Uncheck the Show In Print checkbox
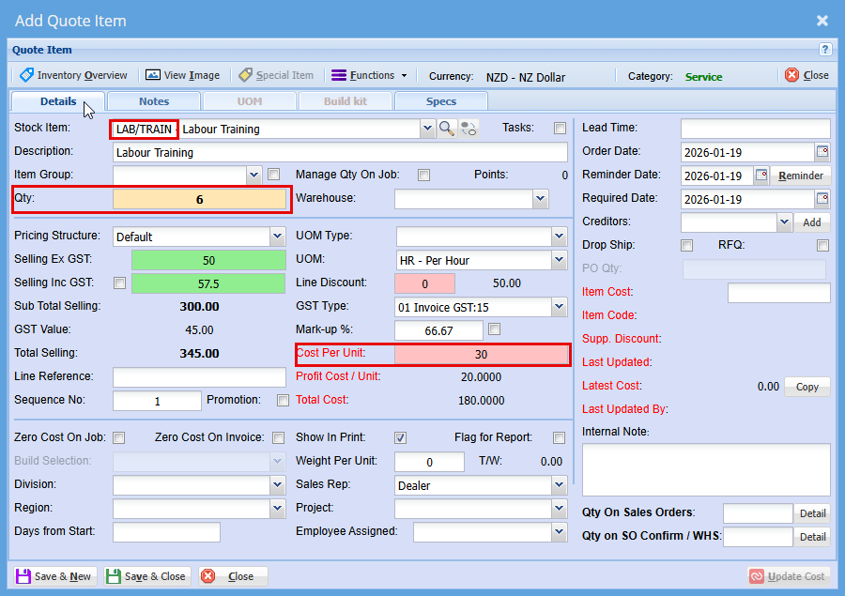845x596 pixels. 401,437
